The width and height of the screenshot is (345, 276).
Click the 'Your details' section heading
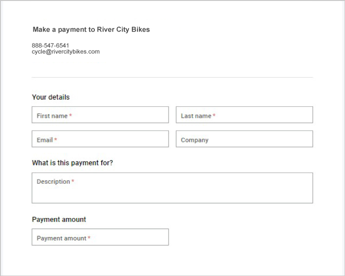coord(51,97)
